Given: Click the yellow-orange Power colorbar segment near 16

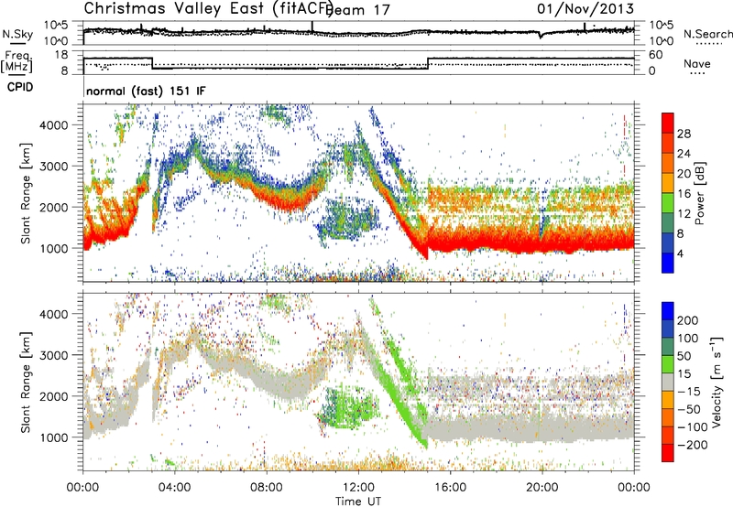Looking at the screenshot, I should (x=668, y=183).
